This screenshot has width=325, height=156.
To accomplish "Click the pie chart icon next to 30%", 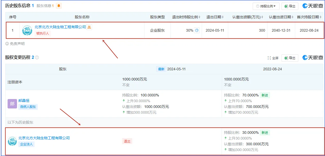I will [x=197, y=30].
